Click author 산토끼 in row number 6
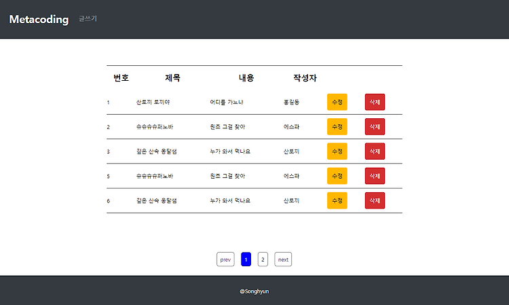The height and width of the screenshot is (305, 509). coord(292,201)
